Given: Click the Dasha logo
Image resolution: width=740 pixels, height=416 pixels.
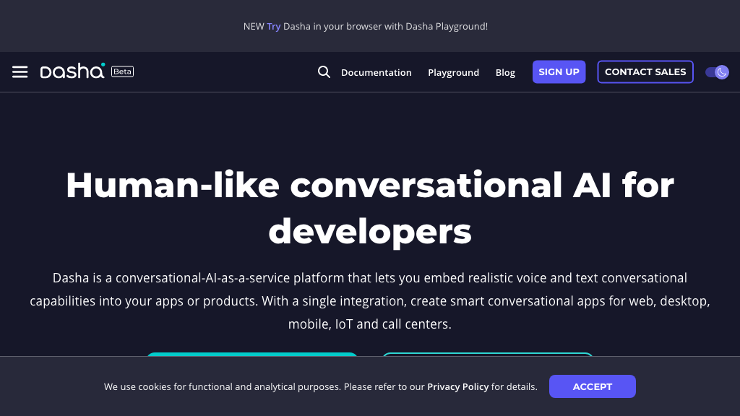Looking at the screenshot, I should 72,71.
